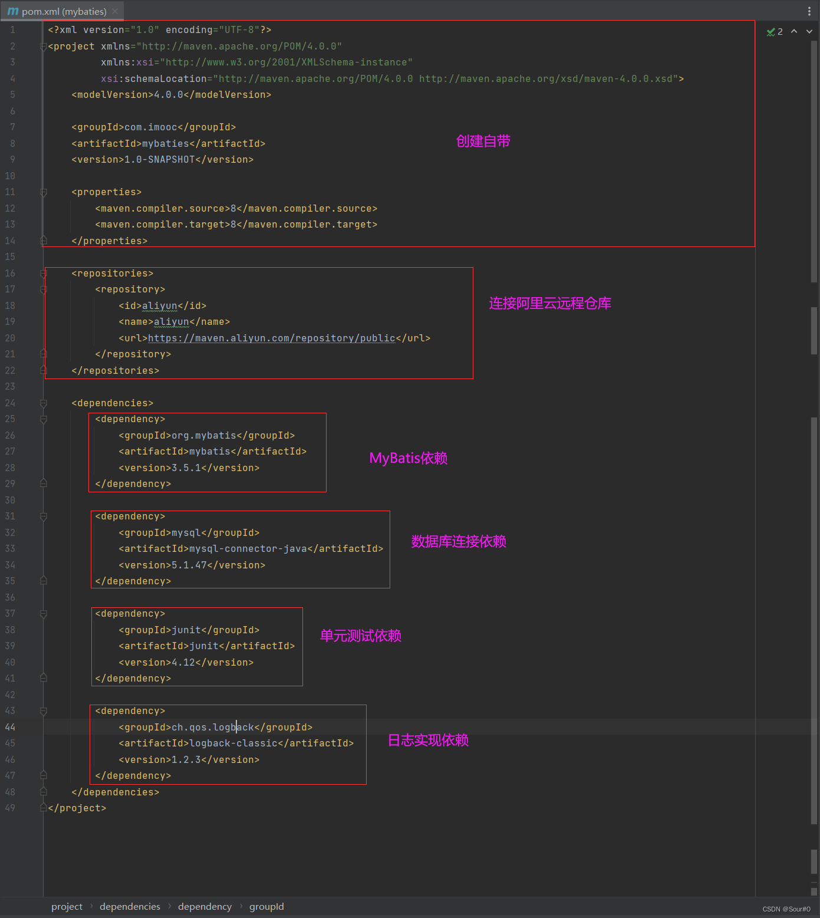Click 'logback-classic' artifactId text
This screenshot has height=918, width=820.
pos(233,743)
